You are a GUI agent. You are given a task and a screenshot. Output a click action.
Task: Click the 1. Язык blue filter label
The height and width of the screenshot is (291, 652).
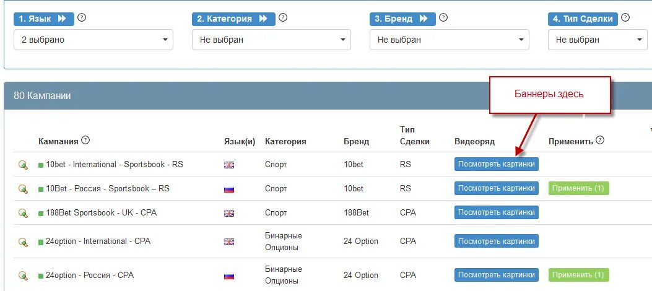point(44,19)
